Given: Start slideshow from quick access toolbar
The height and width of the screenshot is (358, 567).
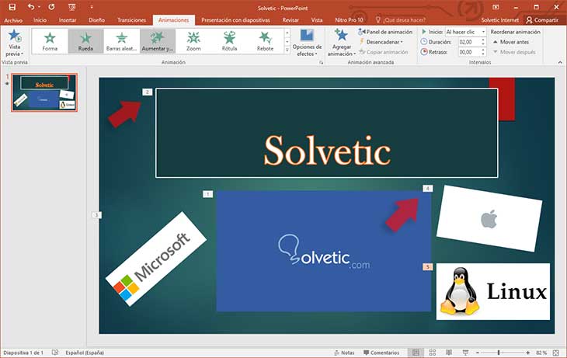Looking at the screenshot, I should pos(72,7).
